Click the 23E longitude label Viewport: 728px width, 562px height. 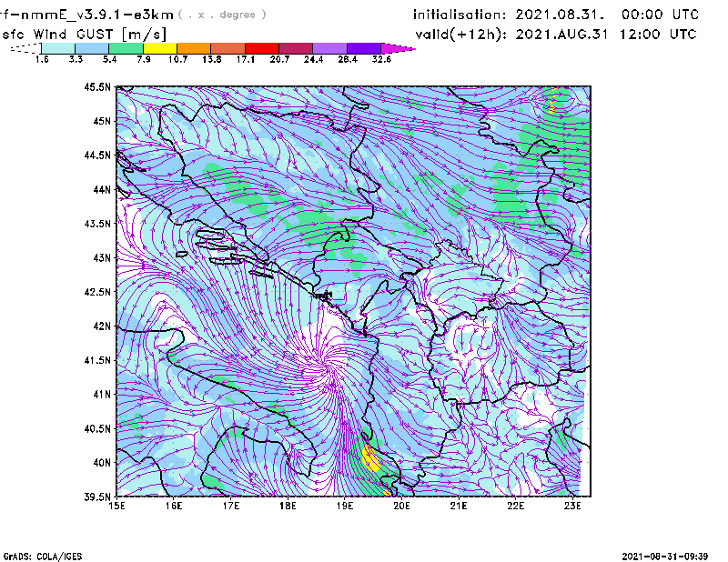[572, 506]
